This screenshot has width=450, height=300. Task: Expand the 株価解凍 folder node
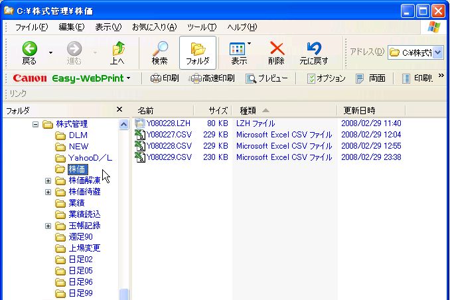coord(48,181)
